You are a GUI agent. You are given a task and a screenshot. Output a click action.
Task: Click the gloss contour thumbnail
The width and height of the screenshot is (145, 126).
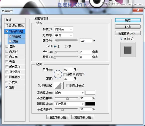click(57, 86)
